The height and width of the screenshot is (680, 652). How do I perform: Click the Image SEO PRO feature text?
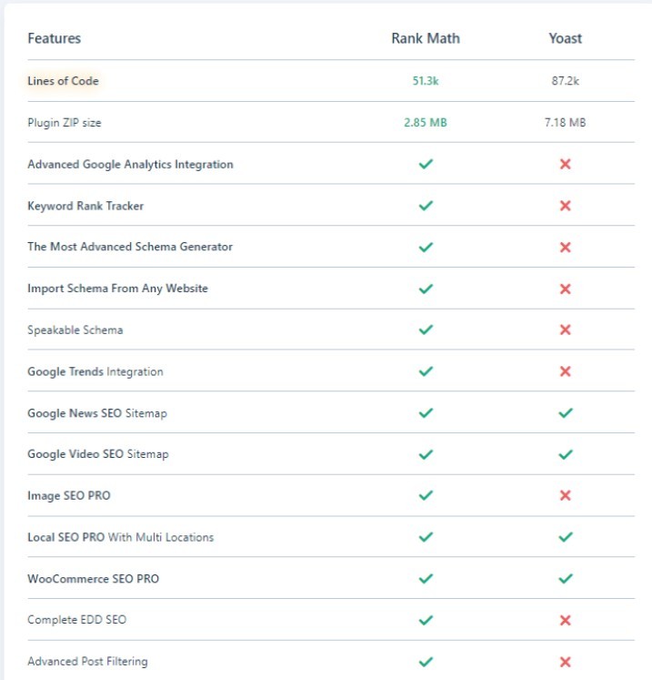pos(69,496)
